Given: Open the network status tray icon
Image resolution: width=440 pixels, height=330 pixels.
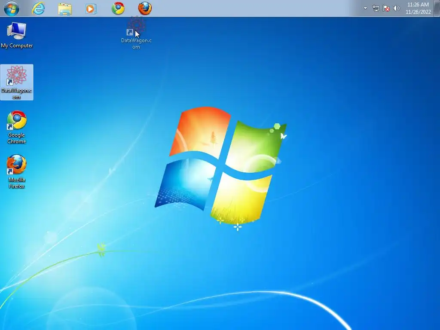Looking at the screenshot, I should (376, 9).
